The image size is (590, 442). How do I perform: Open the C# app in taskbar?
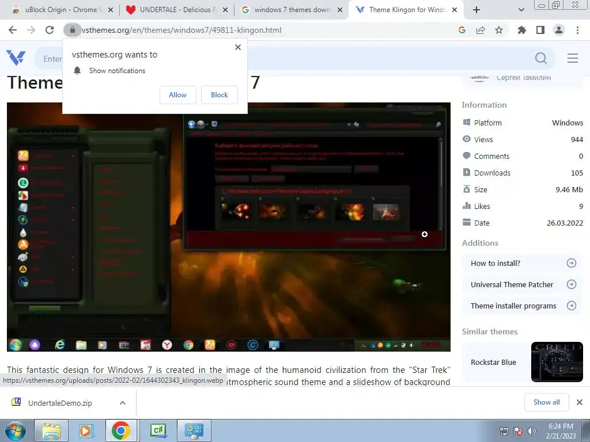(158, 430)
